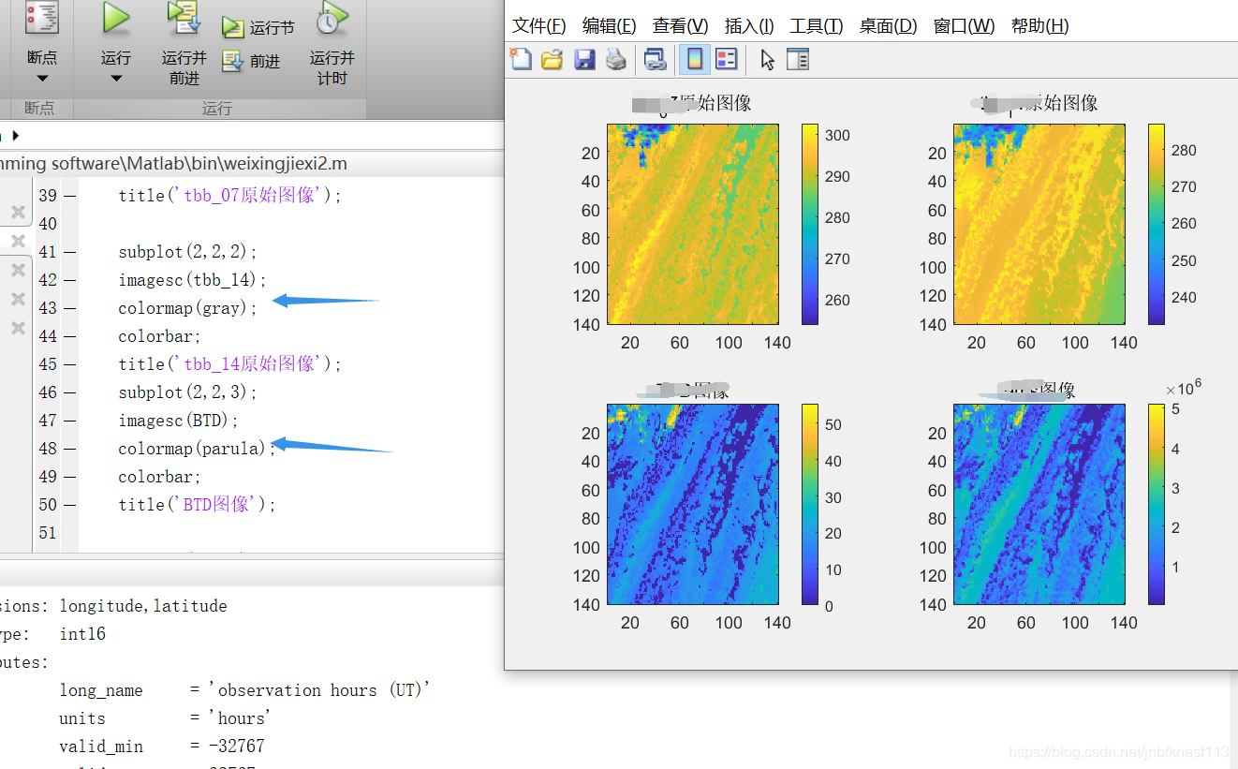
Task: Open the 工具(T) menu
Action: click(x=815, y=25)
